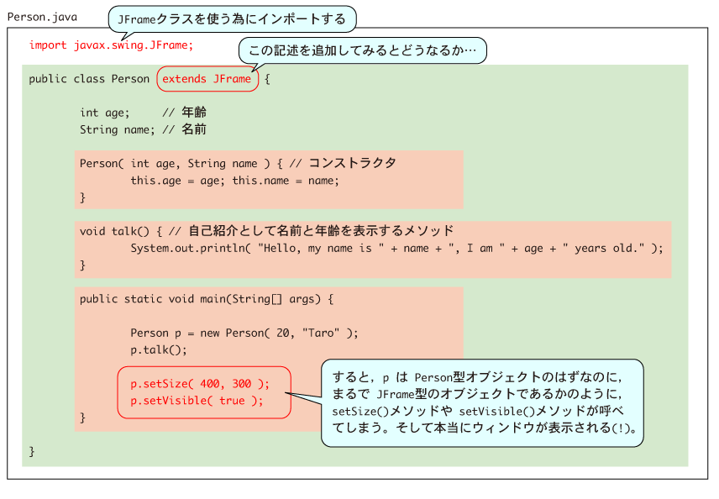The height and width of the screenshot is (499, 719).
Task: Click the callout about importing JFrame class
Action: point(232,19)
